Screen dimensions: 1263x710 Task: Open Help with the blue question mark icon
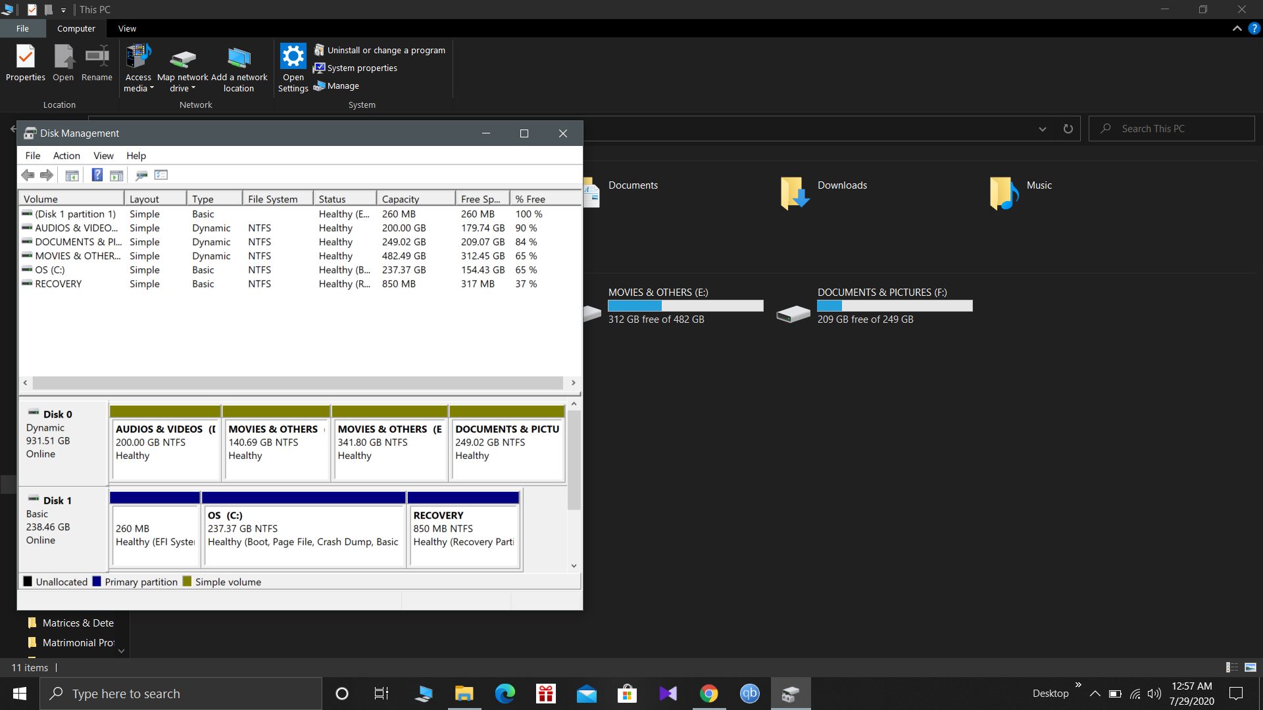coord(97,175)
